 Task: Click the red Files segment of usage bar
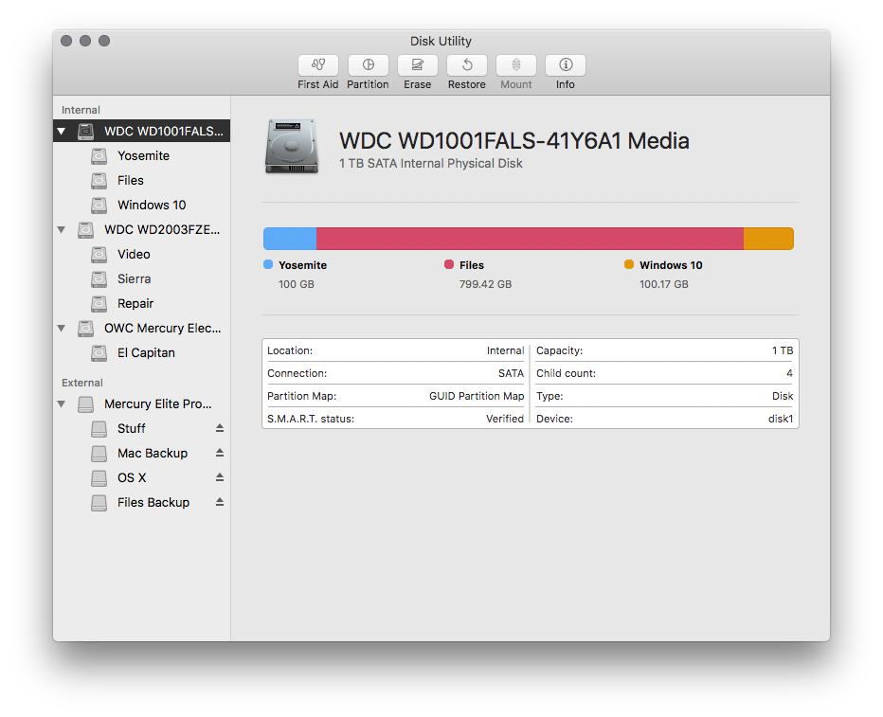(530, 239)
